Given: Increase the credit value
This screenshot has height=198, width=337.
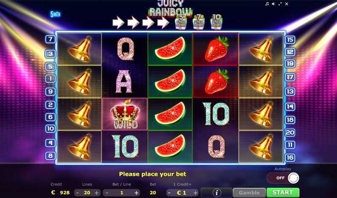Looking at the screenshot, I should [195, 193].
